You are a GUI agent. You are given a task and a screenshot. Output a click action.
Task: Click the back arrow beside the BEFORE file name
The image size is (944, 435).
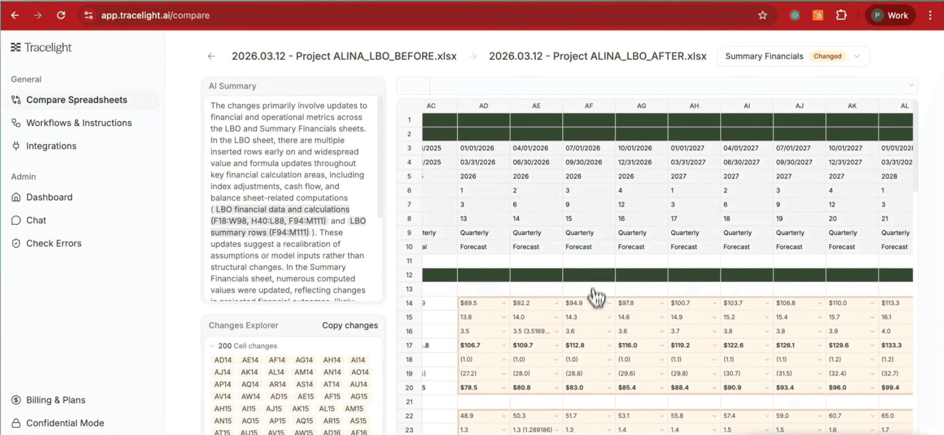pos(211,56)
